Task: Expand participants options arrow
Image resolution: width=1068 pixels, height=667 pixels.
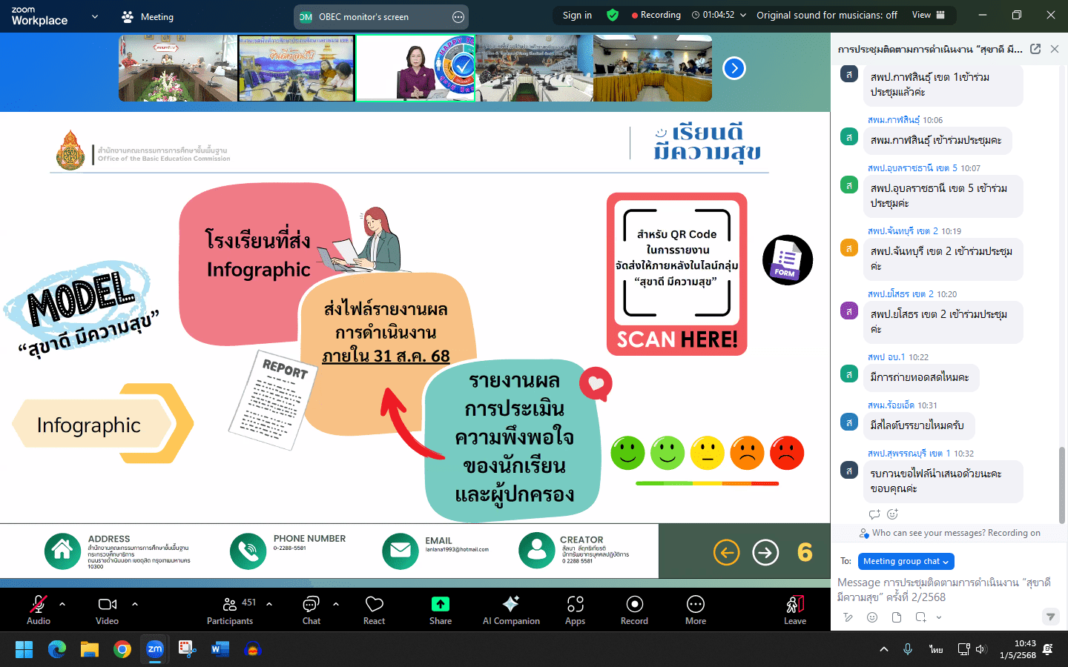Action: pos(269,604)
